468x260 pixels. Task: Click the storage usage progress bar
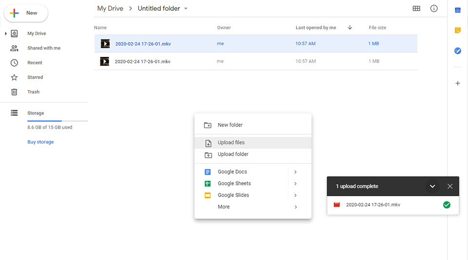coord(58,120)
